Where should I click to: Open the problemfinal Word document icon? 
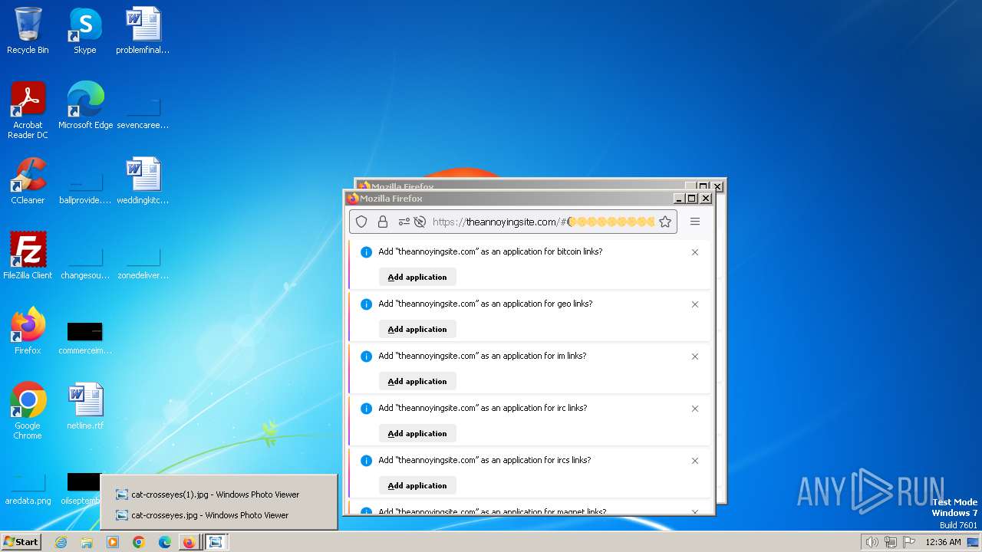click(143, 31)
